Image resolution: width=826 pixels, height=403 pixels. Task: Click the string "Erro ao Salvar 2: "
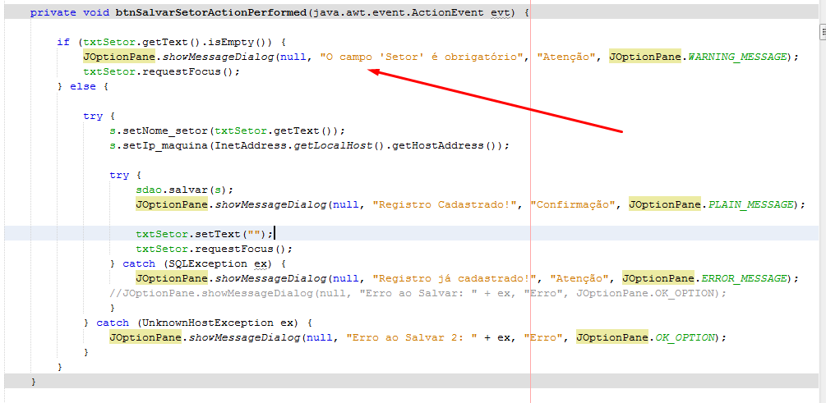[412, 337]
